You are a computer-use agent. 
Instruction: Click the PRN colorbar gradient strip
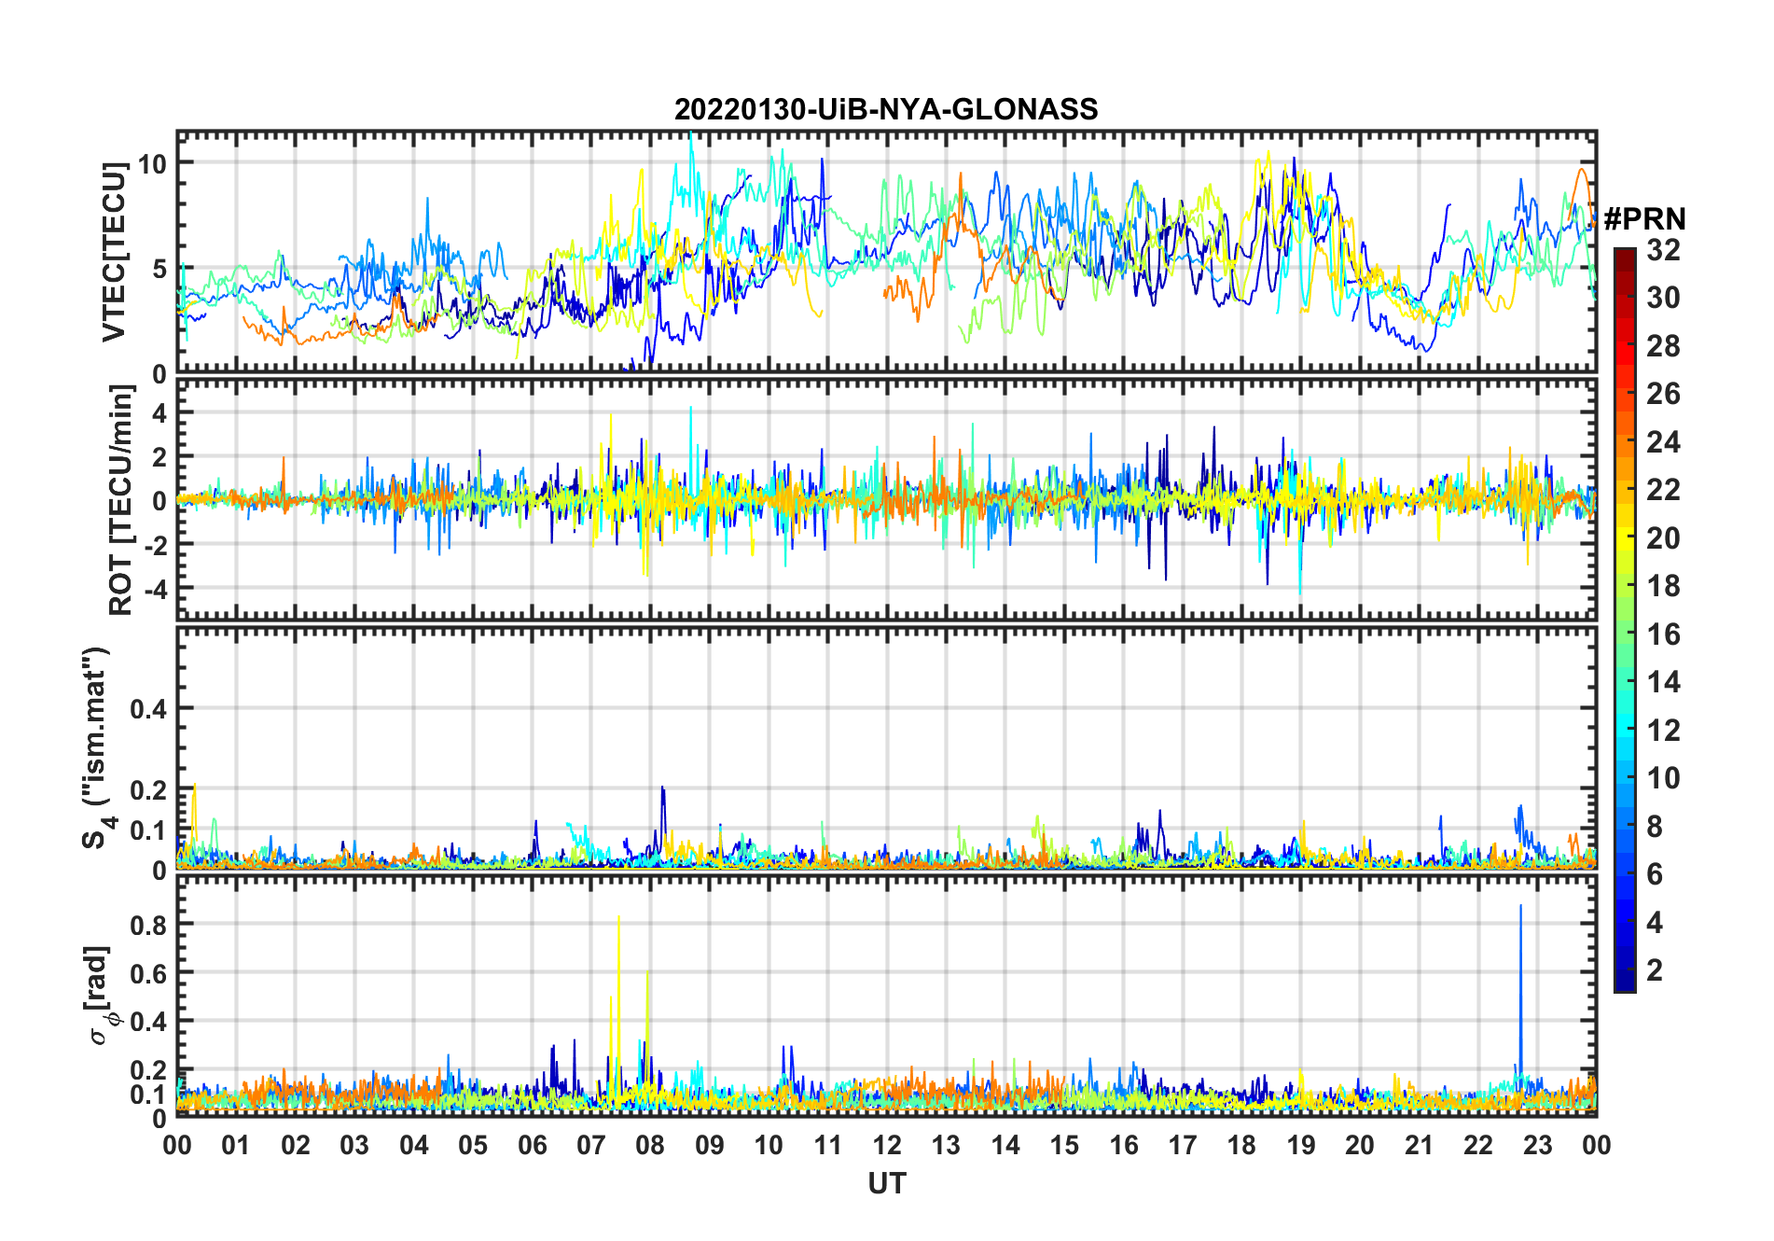coord(1625,620)
